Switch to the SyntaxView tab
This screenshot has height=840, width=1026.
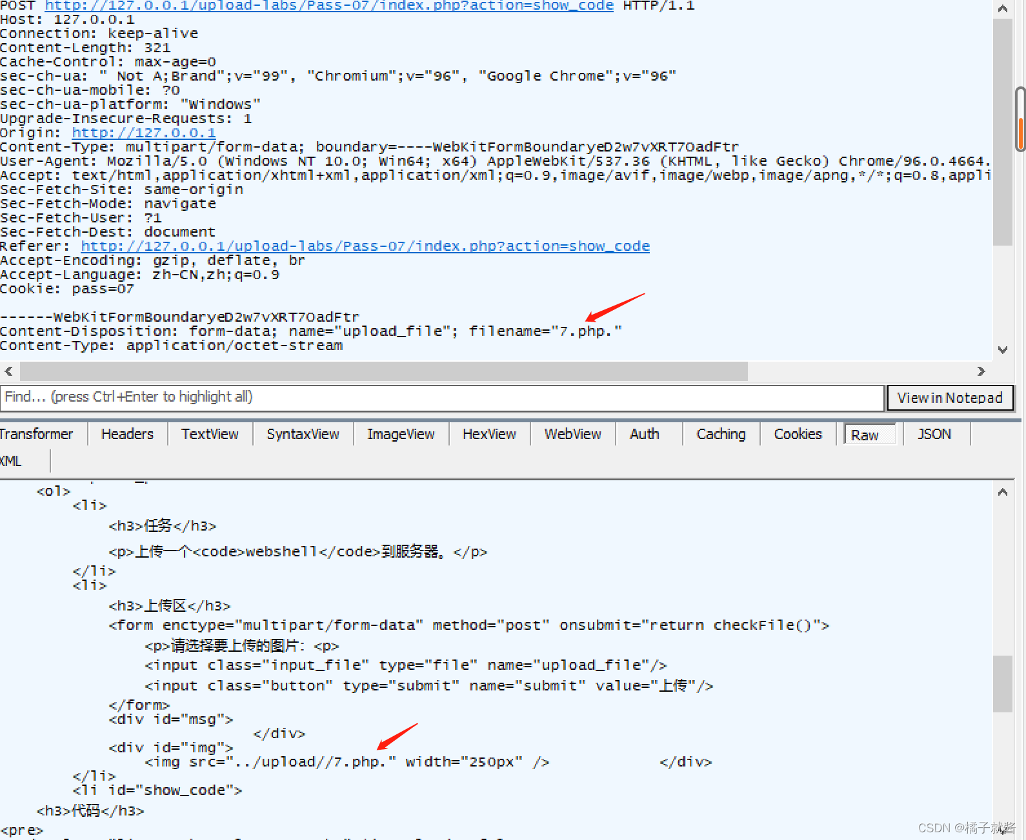(x=303, y=434)
